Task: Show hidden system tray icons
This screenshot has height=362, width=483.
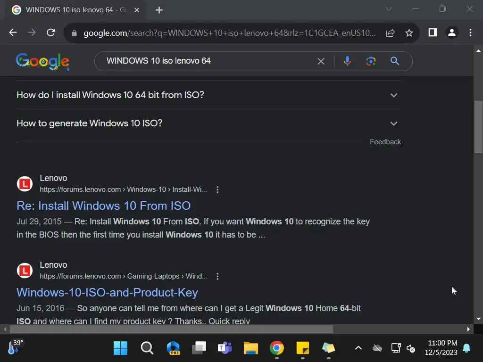Action: click(358, 348)
